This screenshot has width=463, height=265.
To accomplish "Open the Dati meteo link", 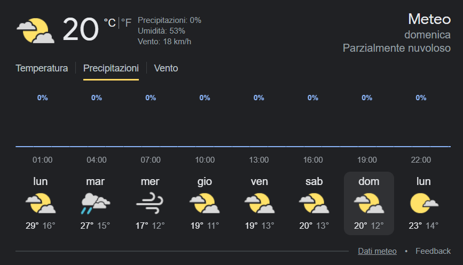I will click(x=377, y=251).
